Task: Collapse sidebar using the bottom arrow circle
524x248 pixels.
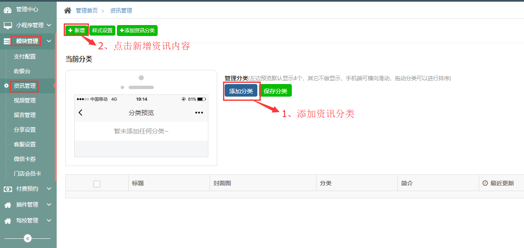Action: (x=28, y=238)
